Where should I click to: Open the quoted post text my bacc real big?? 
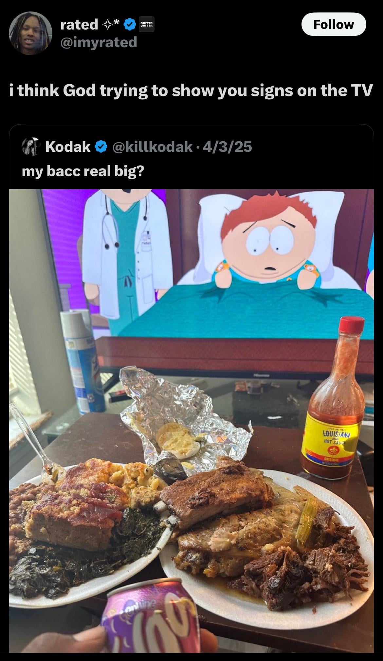[x=83, y=171]
